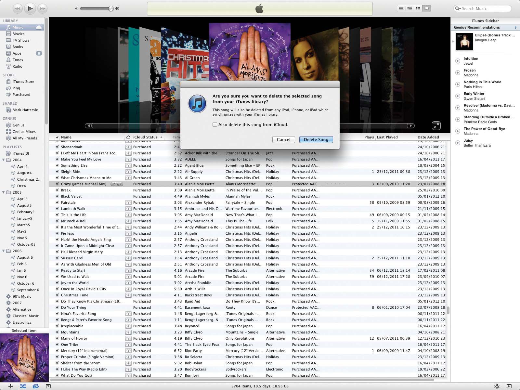Open iTunes DJ playlist
Viewport: 520px width, 390px height.
[20, 153]
